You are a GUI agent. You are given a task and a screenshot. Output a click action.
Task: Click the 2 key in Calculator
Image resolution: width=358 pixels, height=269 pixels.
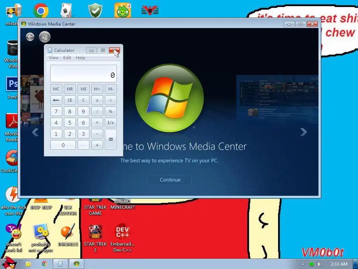pyautogui.click(x=70, y=134)
